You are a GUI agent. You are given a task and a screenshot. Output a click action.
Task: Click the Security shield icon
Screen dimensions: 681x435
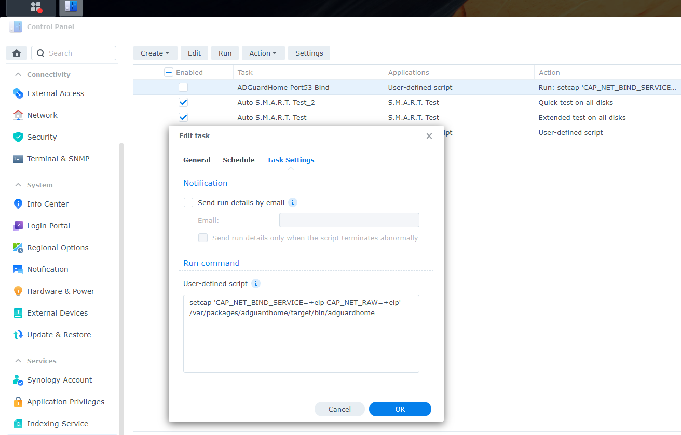click(18, 137)
